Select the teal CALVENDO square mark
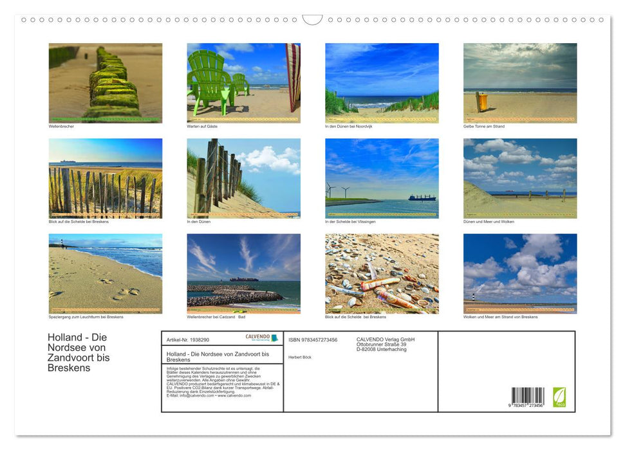Screen dimensions: 625x450 [x=274, y=337]
